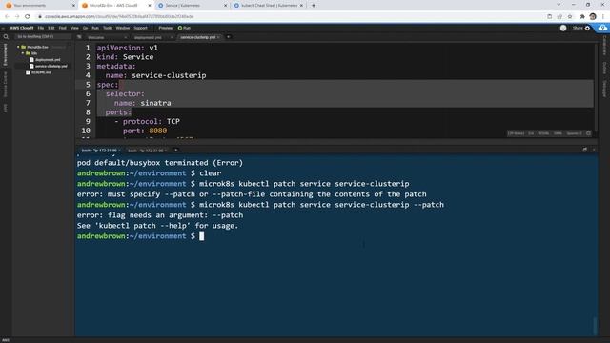This screenshot has height=343, width=610.
Task: Open the Find menu
Action: click(x=62, y=28)
